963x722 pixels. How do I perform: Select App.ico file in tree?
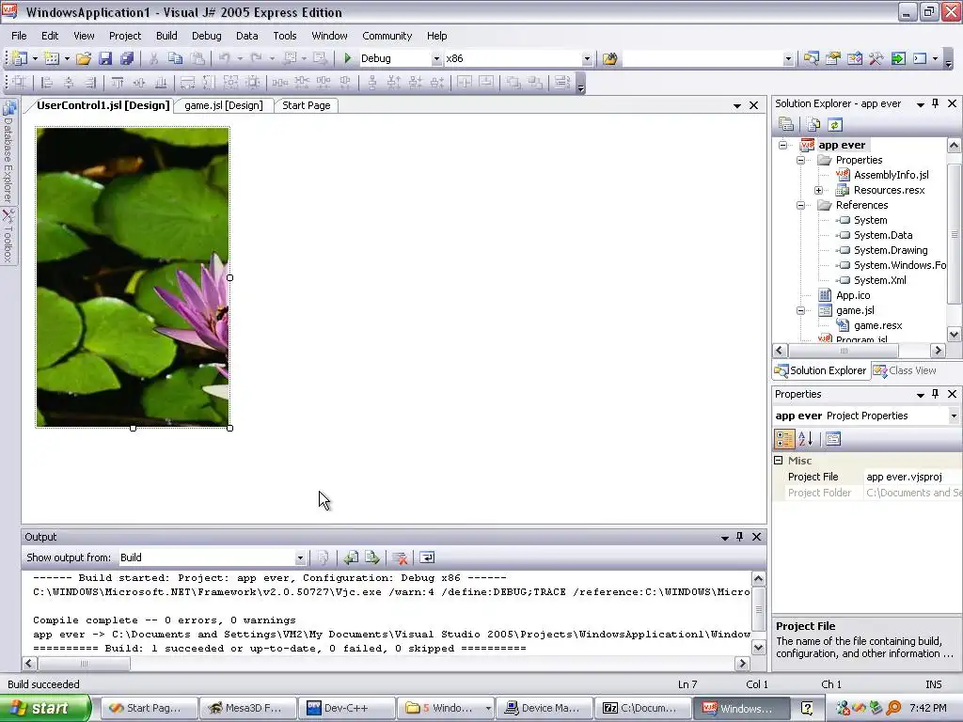(x=852, y=295)
